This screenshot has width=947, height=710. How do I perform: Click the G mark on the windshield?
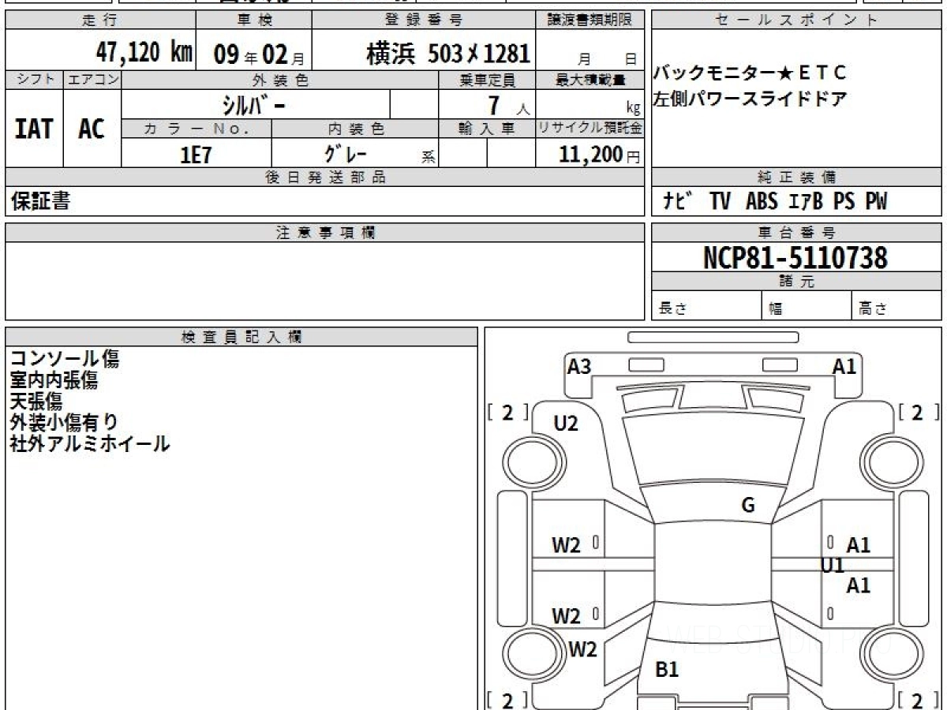click(748, 506)
